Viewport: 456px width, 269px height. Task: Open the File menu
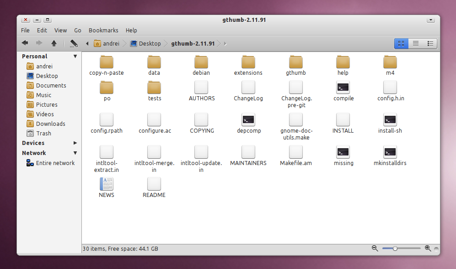[25, 30]
